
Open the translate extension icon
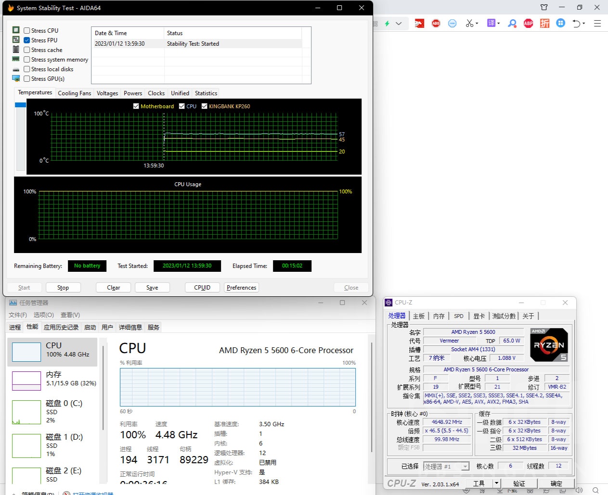(x=491, y=23)
